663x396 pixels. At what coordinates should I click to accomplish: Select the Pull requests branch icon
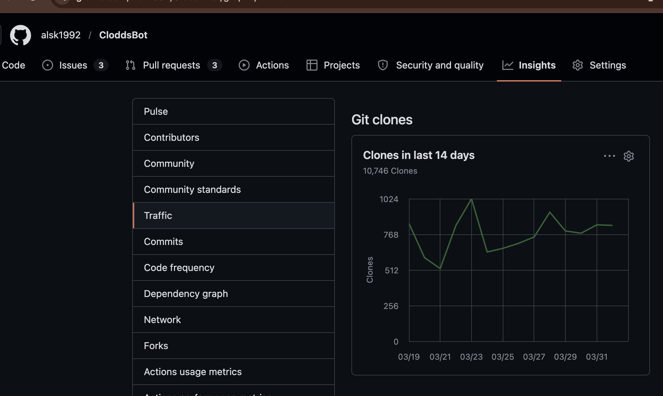click(x=130, y=65)
